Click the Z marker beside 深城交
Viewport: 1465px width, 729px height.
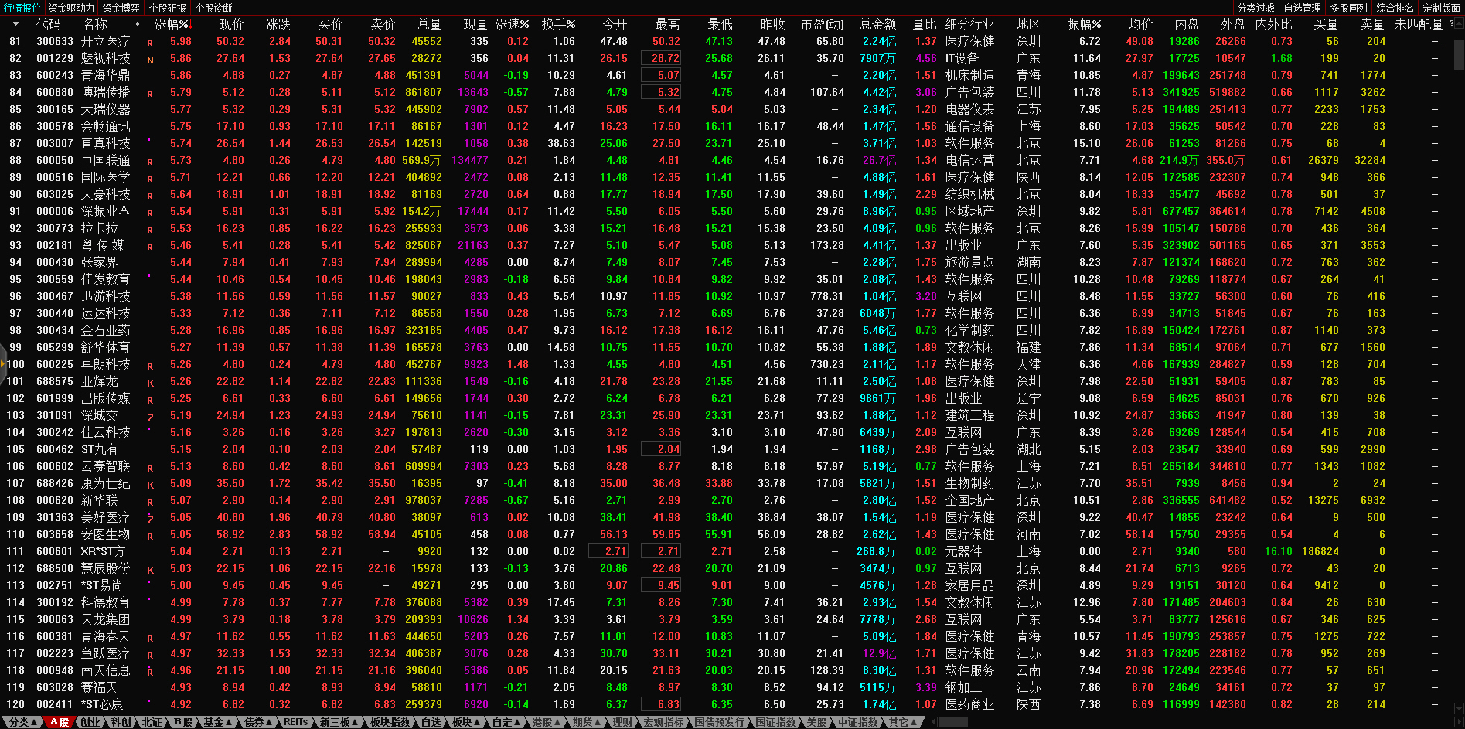coord(150,417)
